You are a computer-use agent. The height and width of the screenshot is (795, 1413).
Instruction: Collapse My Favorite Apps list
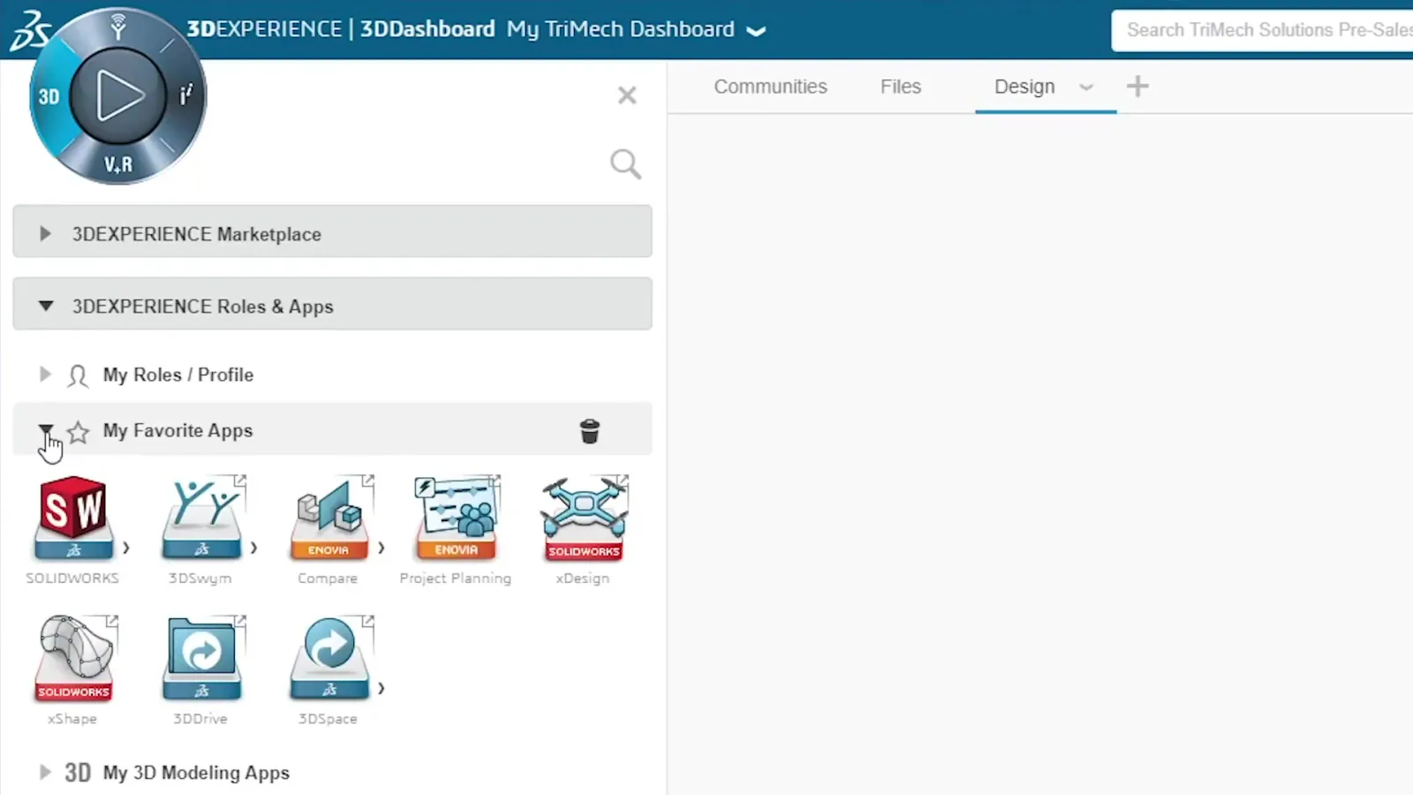click(x=45, y=430)
